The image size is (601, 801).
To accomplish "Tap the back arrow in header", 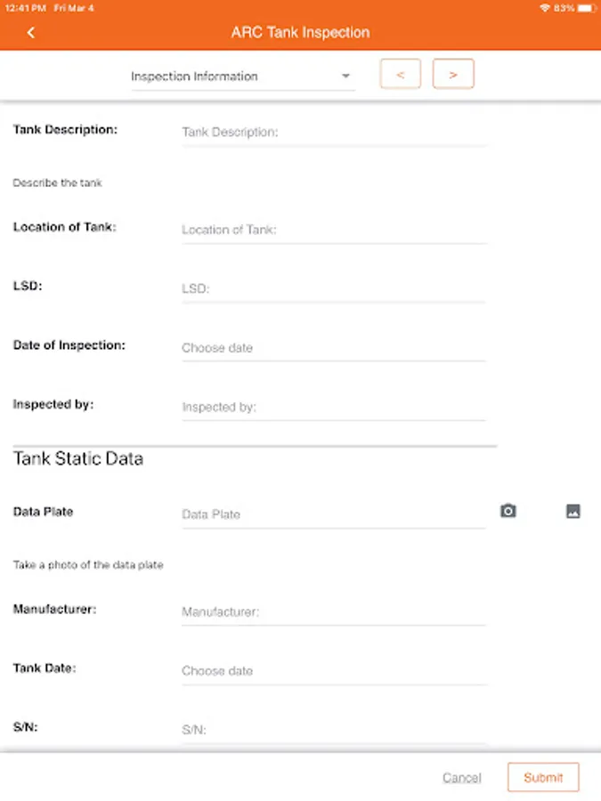I will point(31,33).
